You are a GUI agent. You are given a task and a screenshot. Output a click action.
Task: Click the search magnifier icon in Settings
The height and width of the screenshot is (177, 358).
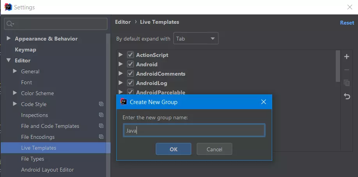pyautogui.click(x=10, y=24)
